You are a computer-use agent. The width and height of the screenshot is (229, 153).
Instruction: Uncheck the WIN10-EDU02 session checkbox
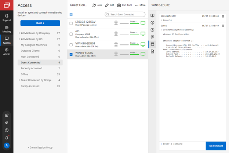71,54
